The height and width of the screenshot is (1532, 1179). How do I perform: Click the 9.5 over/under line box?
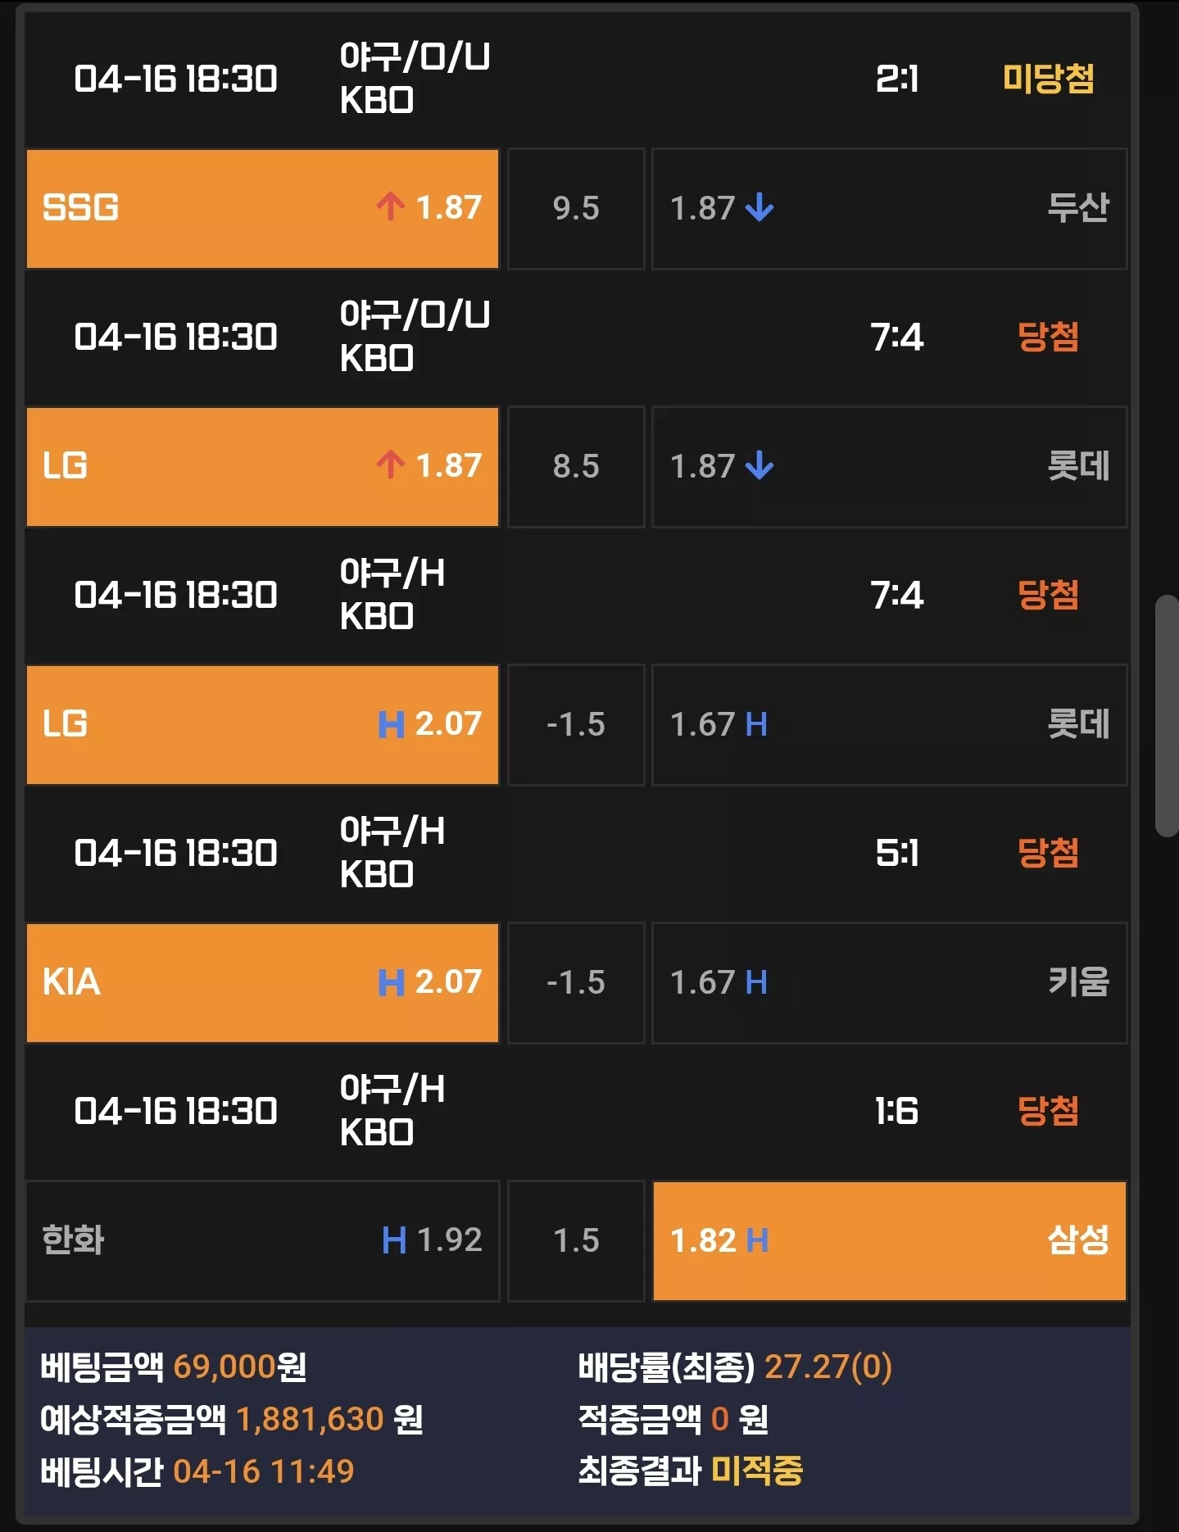(x=576, y=208)
